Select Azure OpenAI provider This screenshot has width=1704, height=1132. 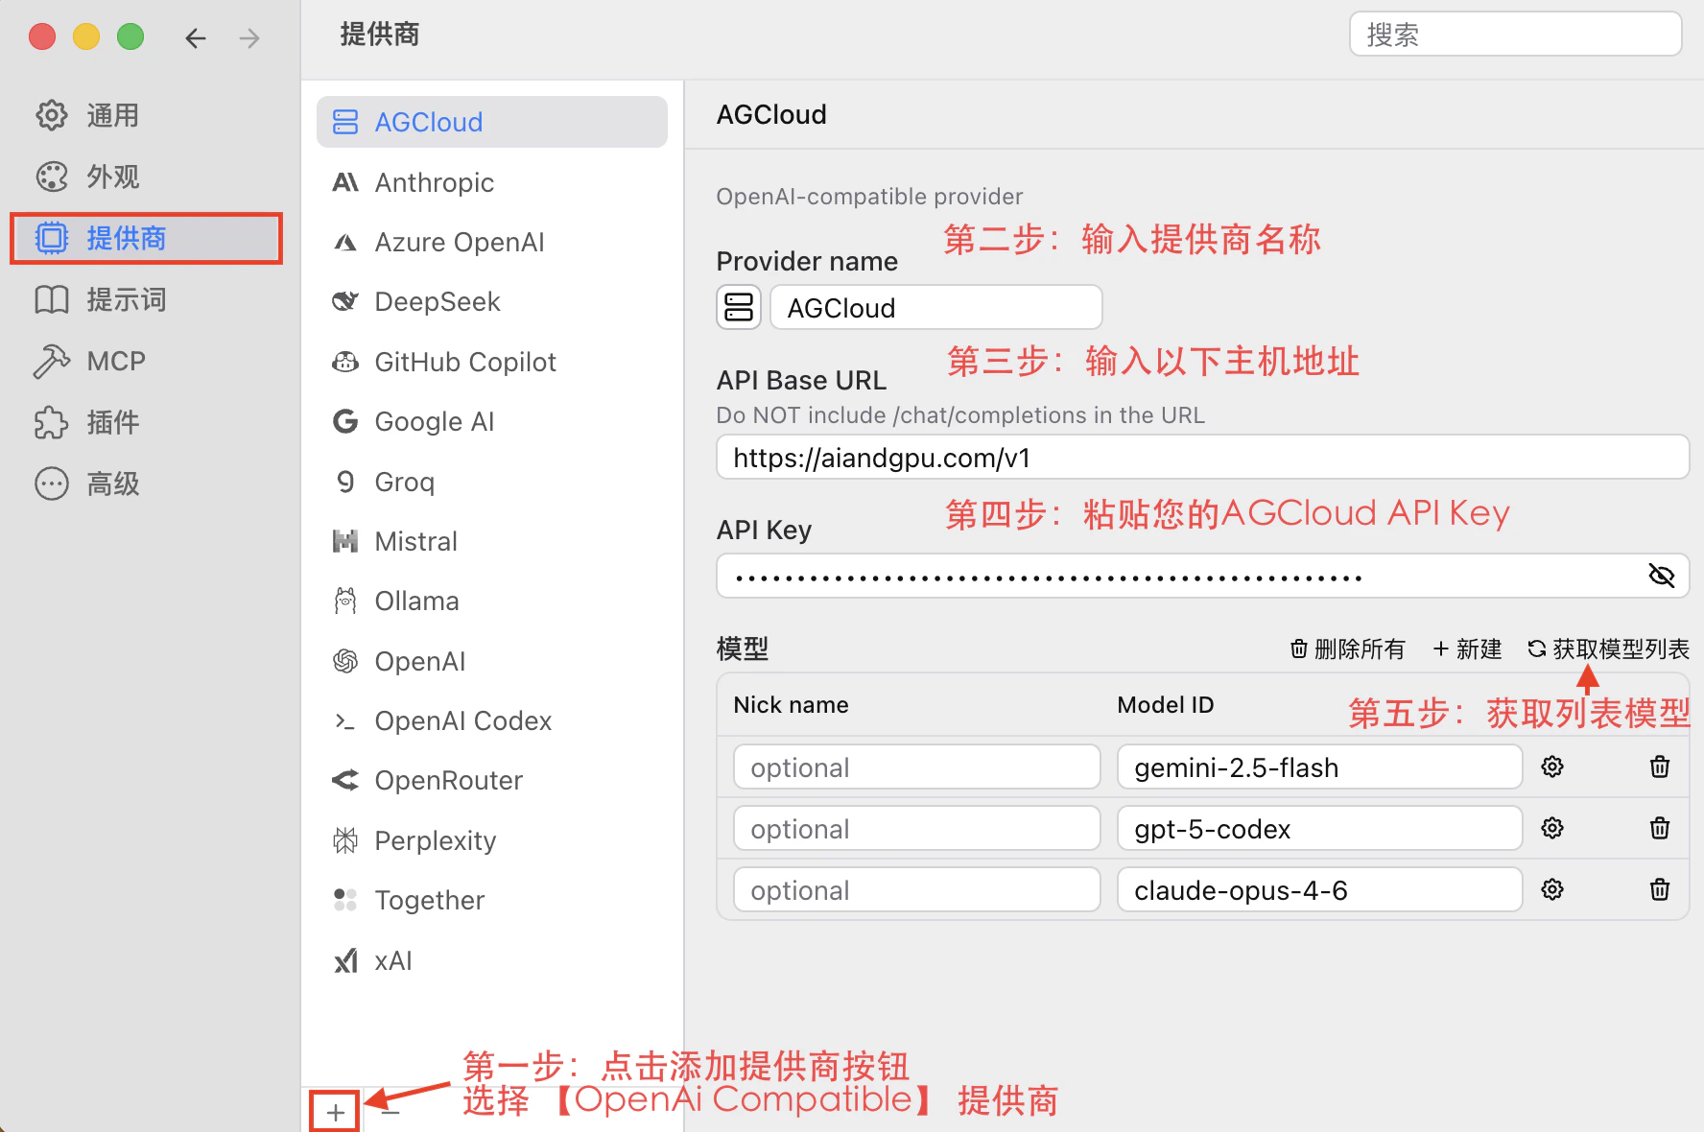[492, 242]
